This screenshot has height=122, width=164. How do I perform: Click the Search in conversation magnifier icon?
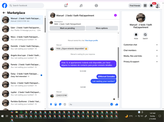pos(145,35)
